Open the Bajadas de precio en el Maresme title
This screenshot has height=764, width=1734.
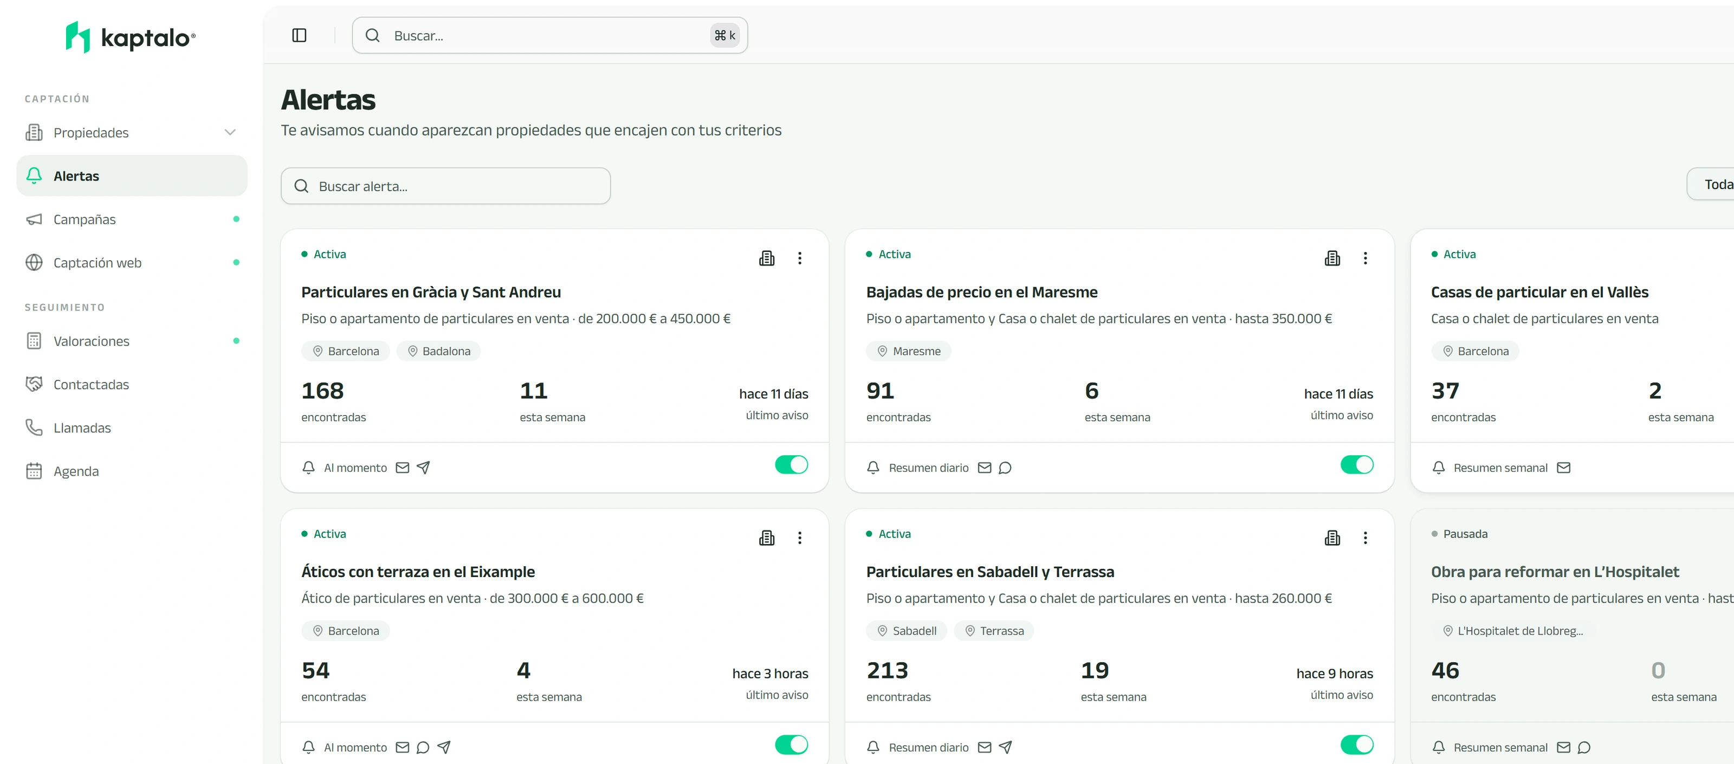tap(981, 292)
